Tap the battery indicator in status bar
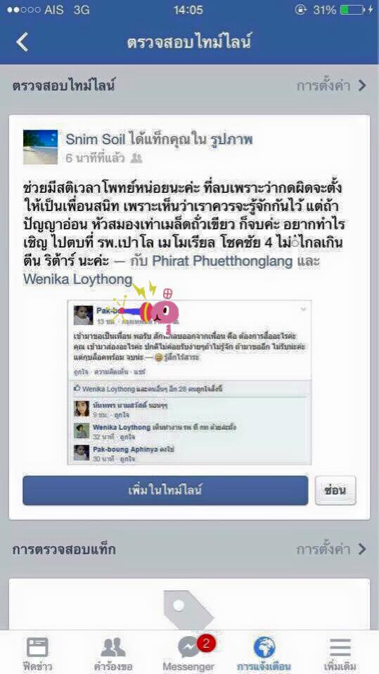This screenshot has height=674, width=379. click(352, 10)
